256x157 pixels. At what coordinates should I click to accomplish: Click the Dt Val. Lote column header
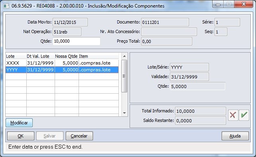point(41,56)
